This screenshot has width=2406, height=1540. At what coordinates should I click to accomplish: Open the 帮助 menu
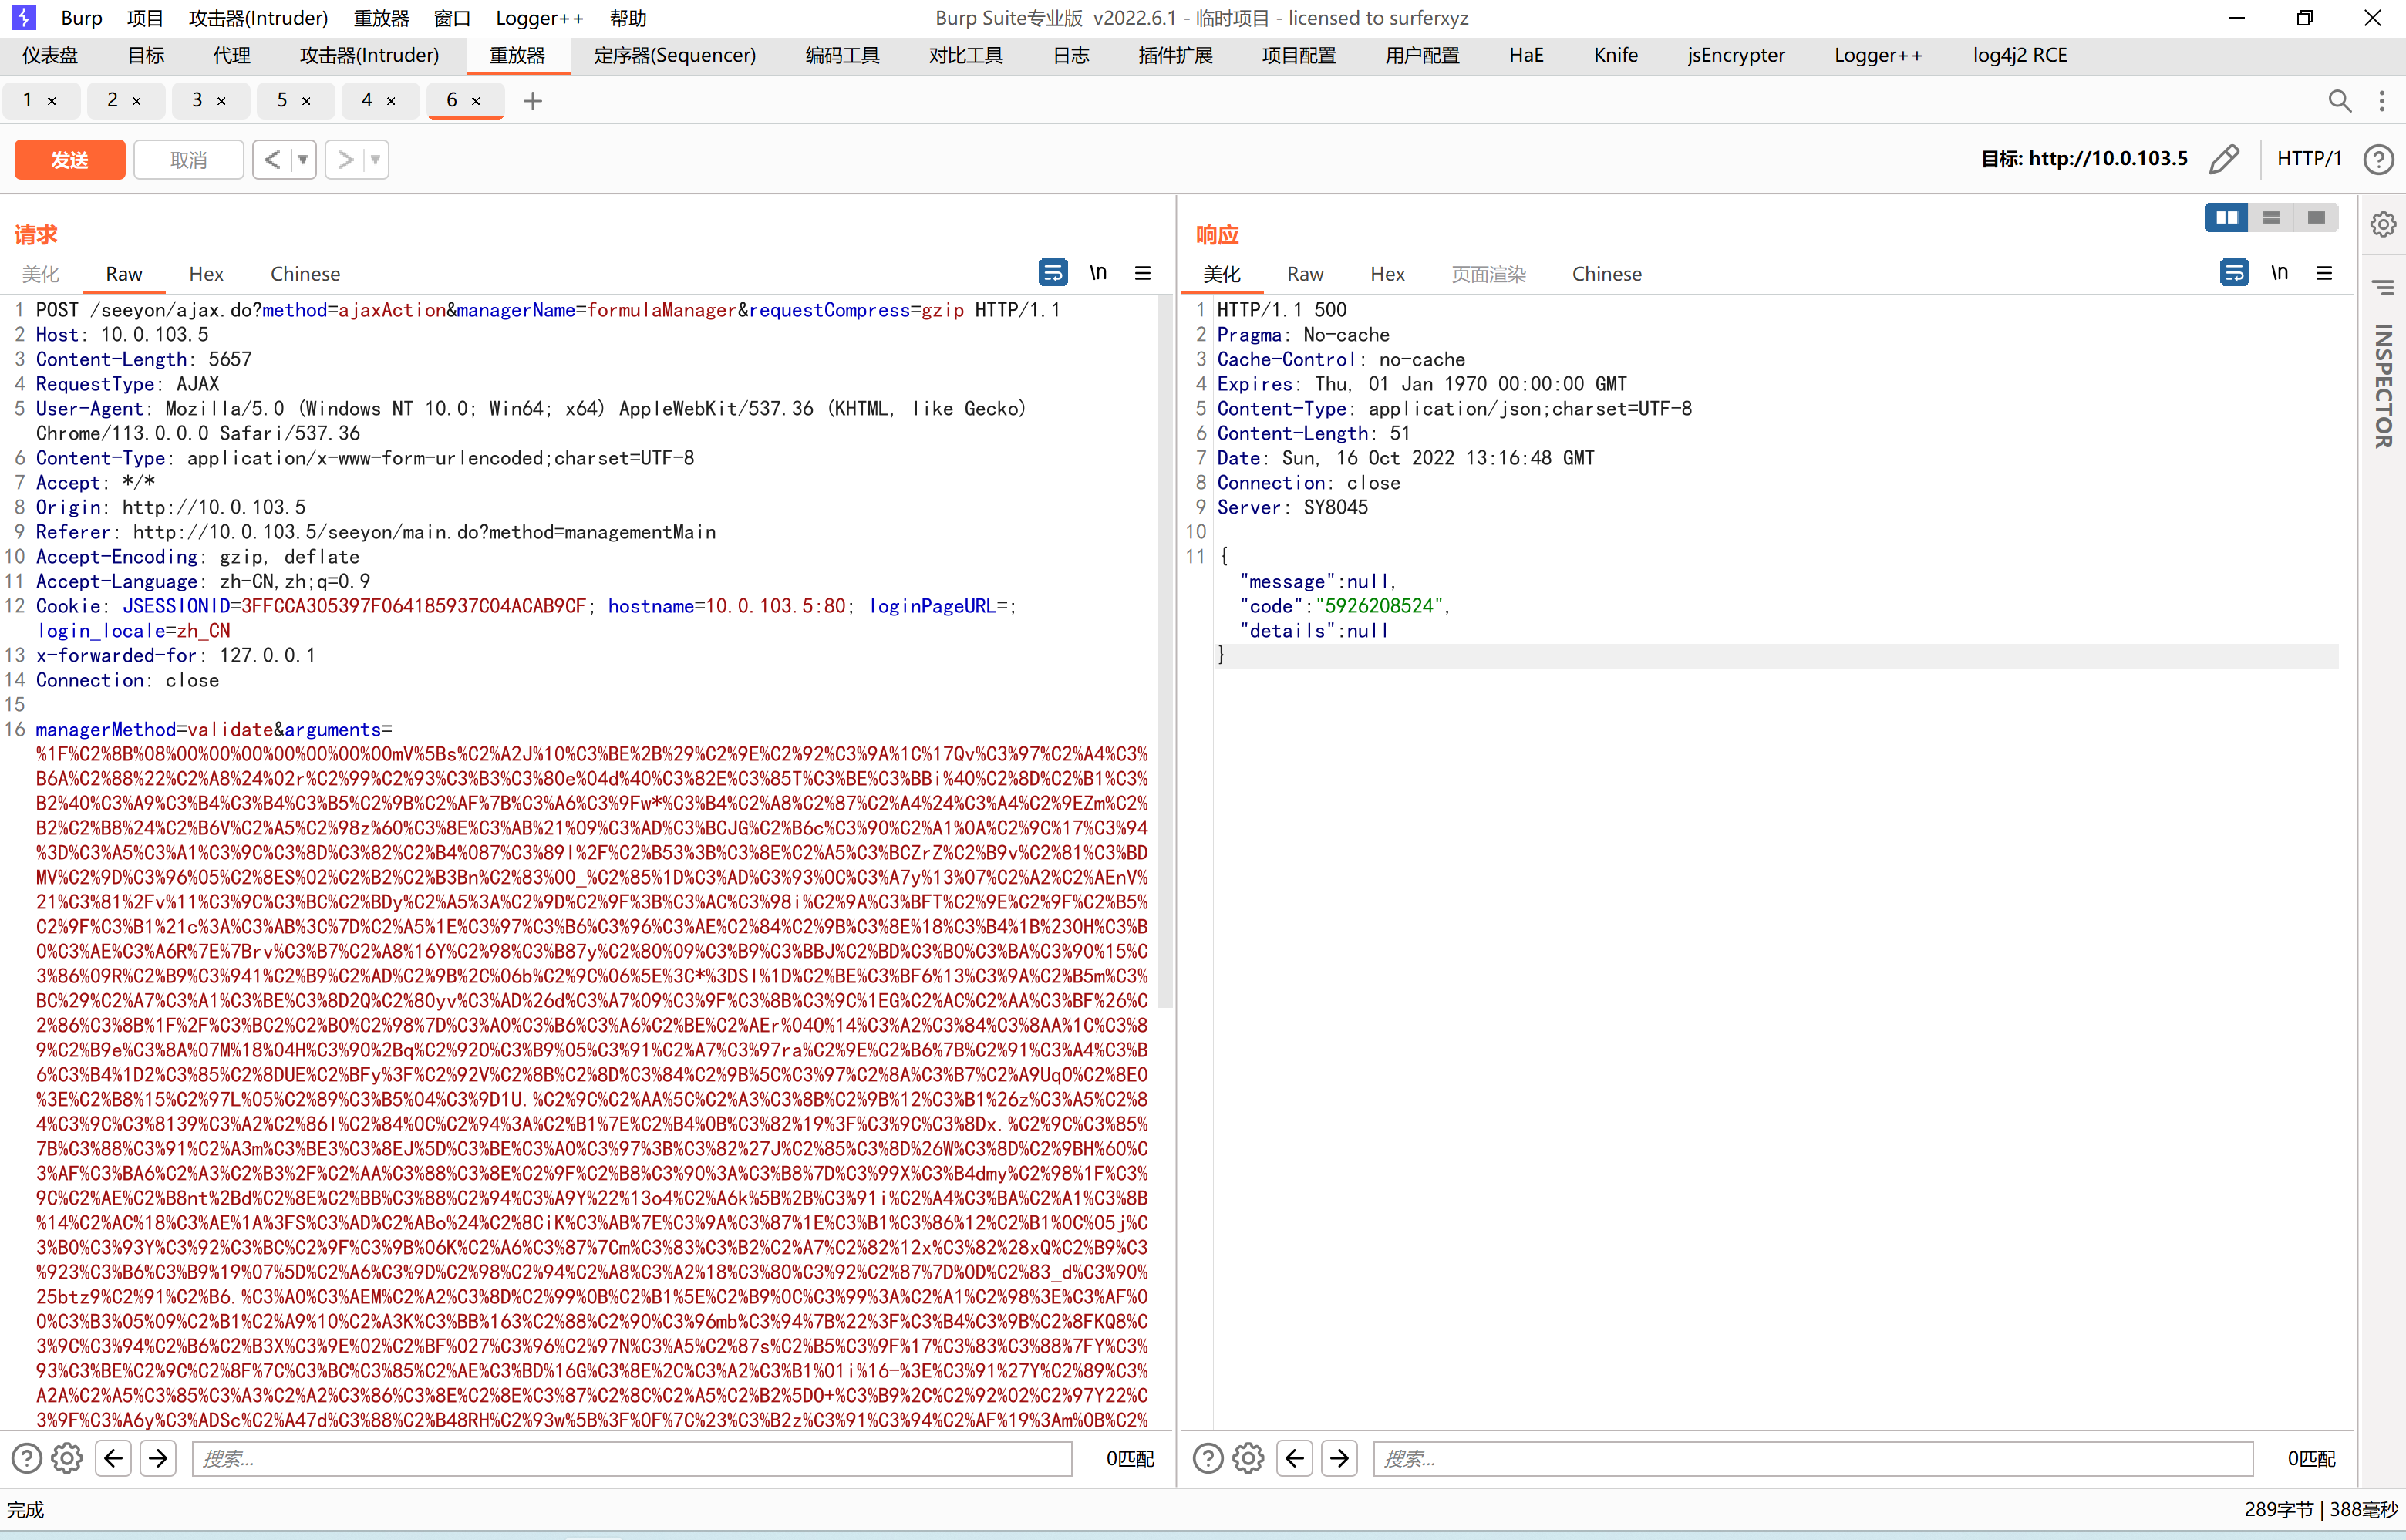(628, 18)
